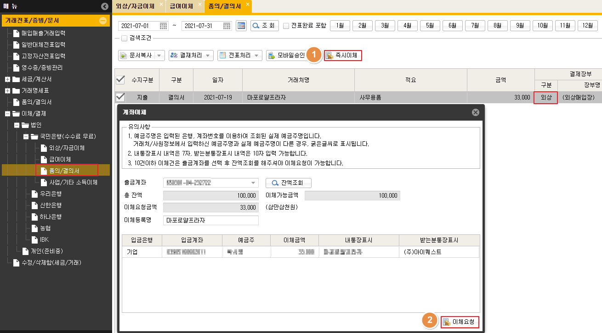Open the 결재처리 dropdown

(x=191, y=55)
